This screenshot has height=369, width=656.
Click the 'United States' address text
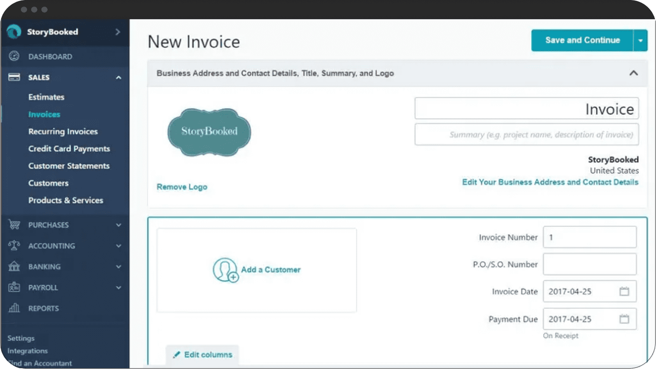[614, 171]
